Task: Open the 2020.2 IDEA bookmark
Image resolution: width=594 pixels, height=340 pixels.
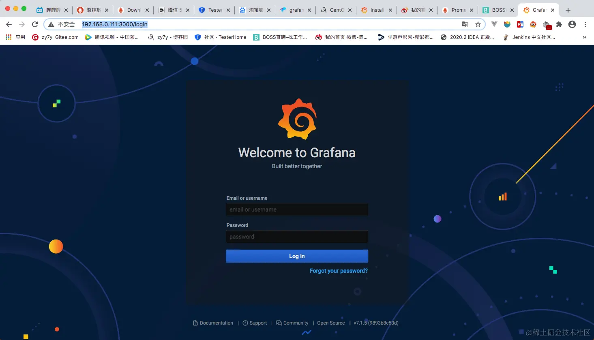Action: click(467, 37)
